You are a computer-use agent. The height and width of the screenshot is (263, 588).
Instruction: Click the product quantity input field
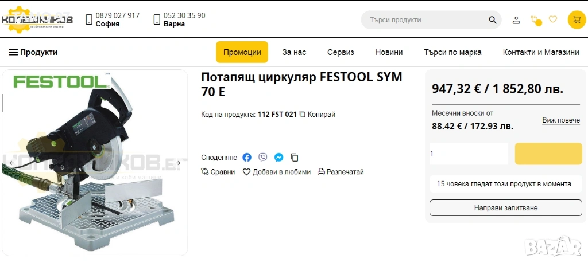click(x=468, y=154)
